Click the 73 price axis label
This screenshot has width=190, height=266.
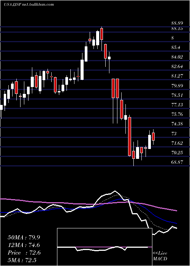174,133
